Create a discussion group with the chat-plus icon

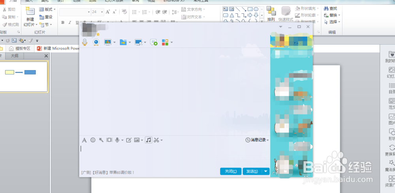click(153, 42)
